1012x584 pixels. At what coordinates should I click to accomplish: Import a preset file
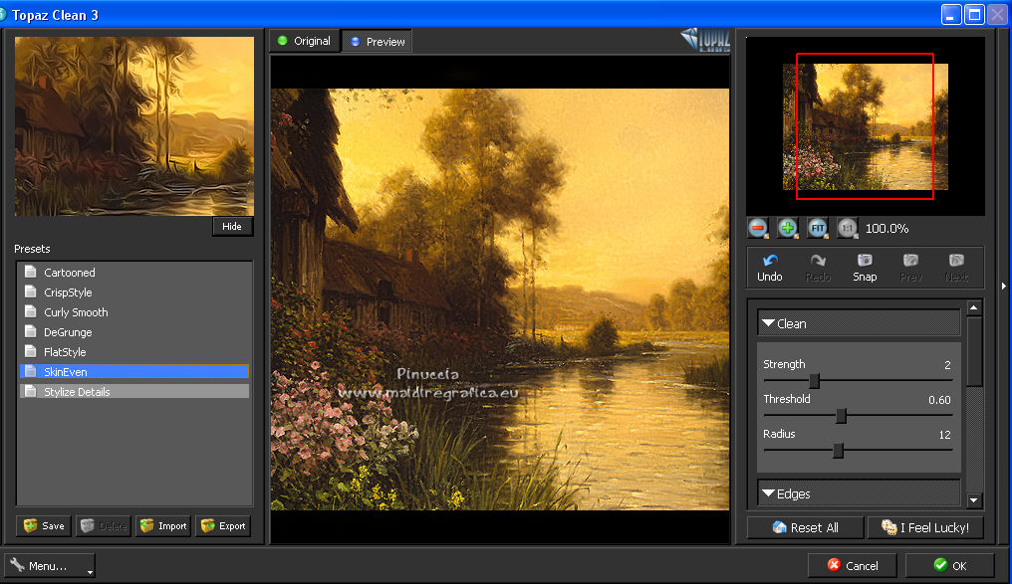(163, 526)
